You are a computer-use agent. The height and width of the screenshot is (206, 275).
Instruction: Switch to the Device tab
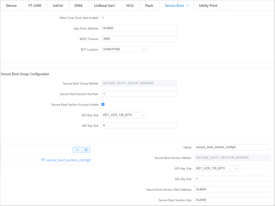pos(11,6)
